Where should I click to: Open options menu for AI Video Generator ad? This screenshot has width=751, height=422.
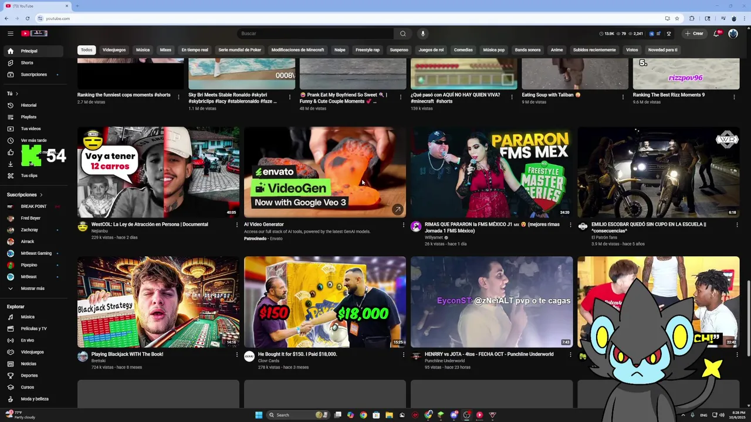[404, 224]
